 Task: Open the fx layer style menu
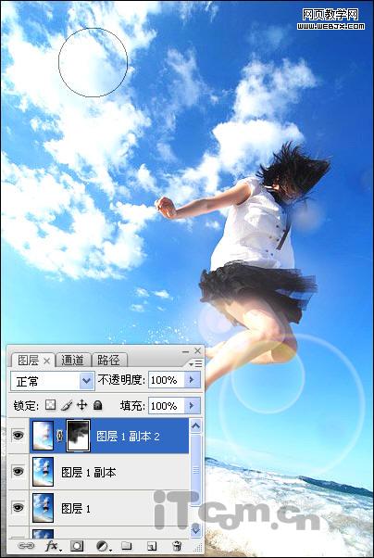point(53,546)
